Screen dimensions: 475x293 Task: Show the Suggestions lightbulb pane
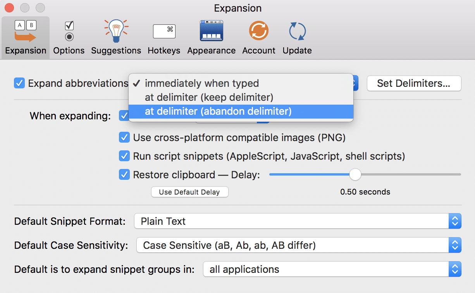click(116, 38)
